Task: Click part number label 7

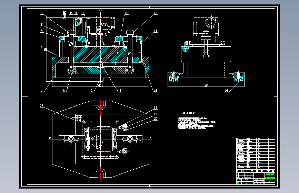Action: pyautogui.click(x=42, y=24)
